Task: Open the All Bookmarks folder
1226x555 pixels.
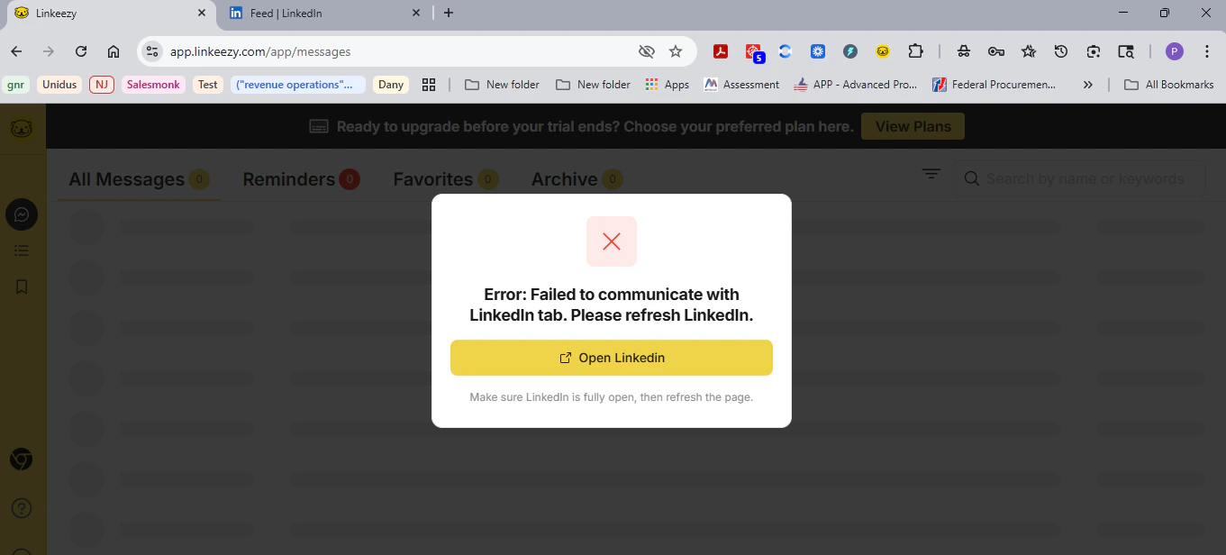Action: click(x=1169, y=85)
